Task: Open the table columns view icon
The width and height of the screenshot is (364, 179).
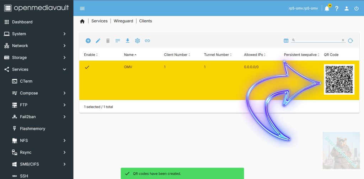Action: click(x=286, y=41)
